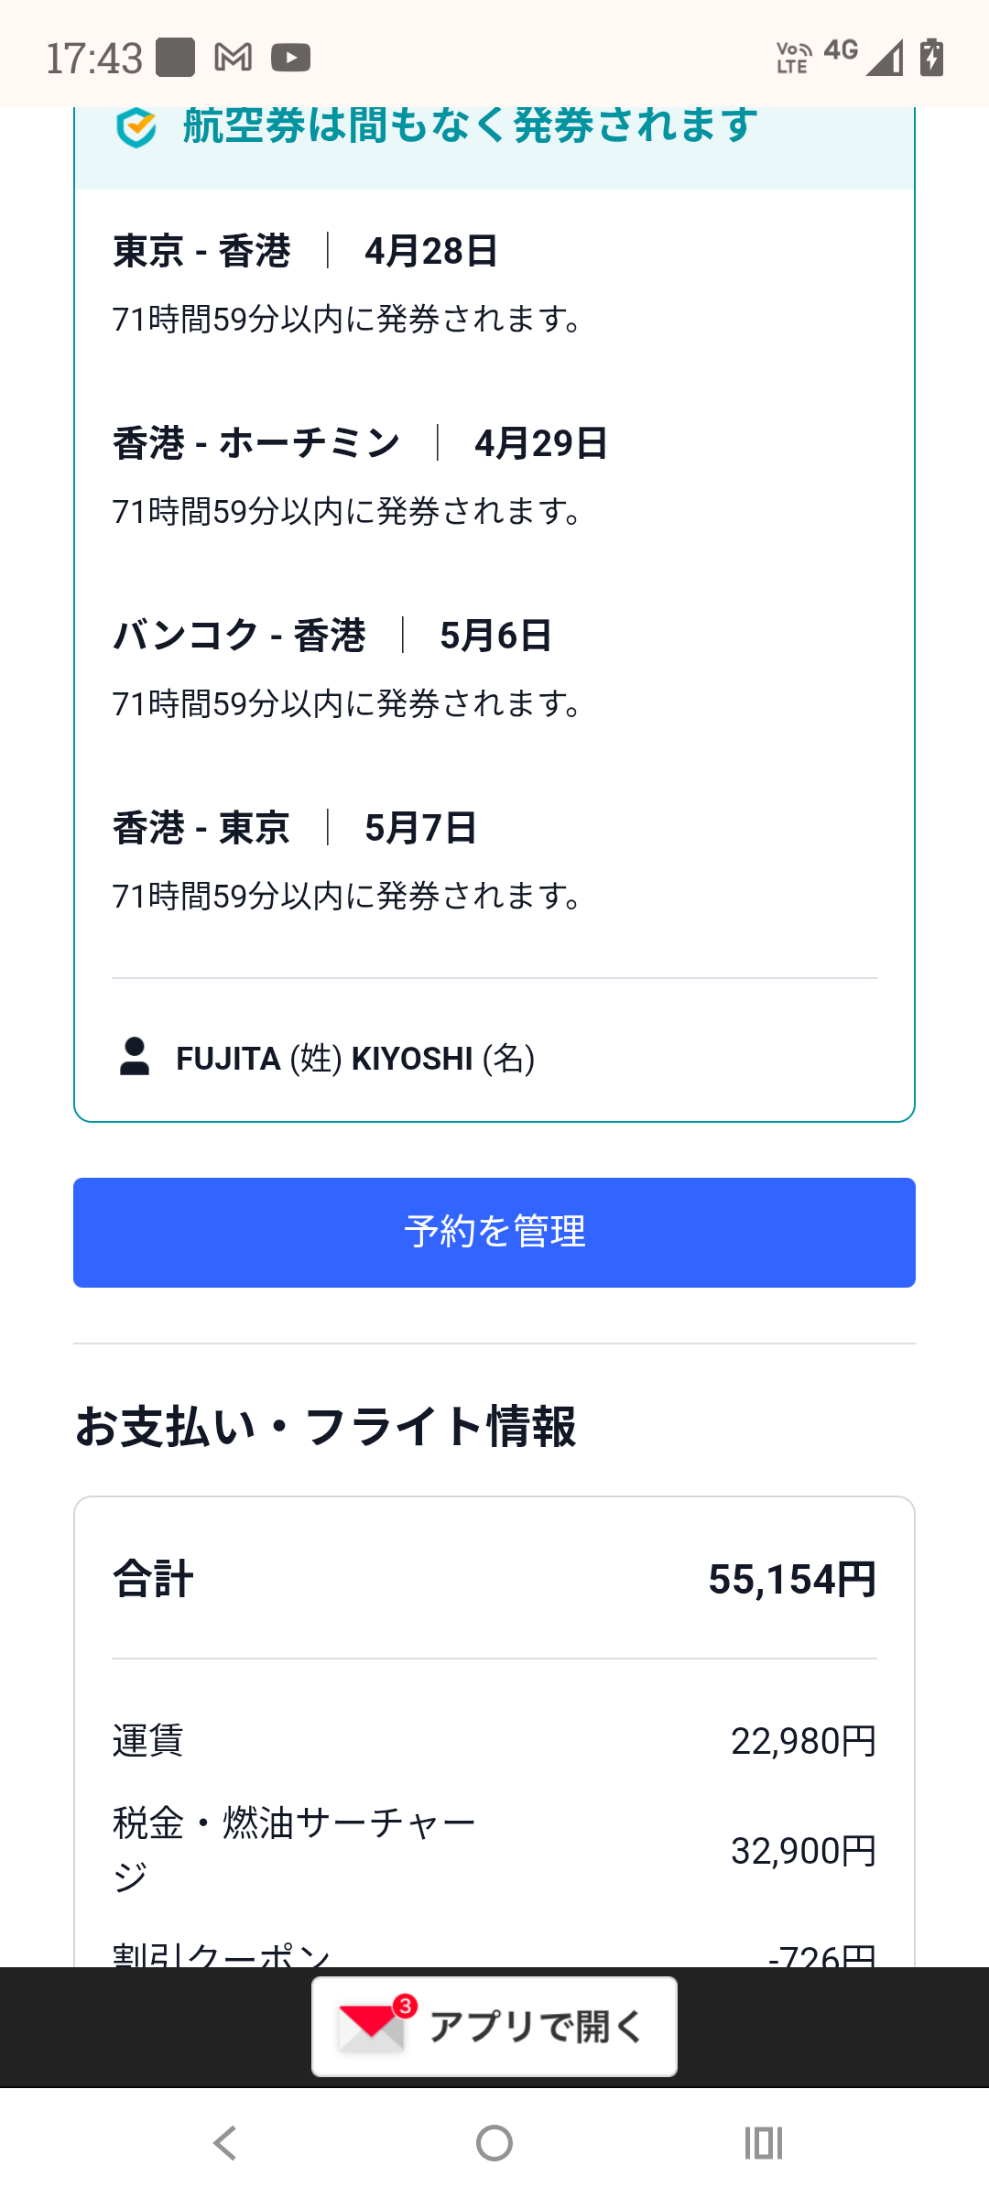Image resolution: width=989 pixels, height=2198 pixels.
Task: Tap passenger name FUJITA KIYOSHI
Action: click(x=355, y=1059)
